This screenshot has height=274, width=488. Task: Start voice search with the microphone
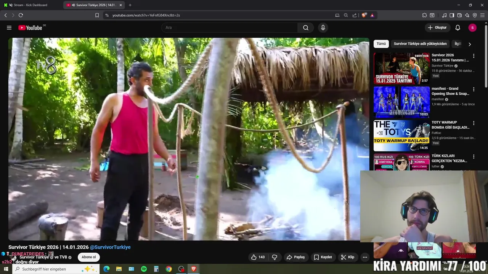coord(323,27)
